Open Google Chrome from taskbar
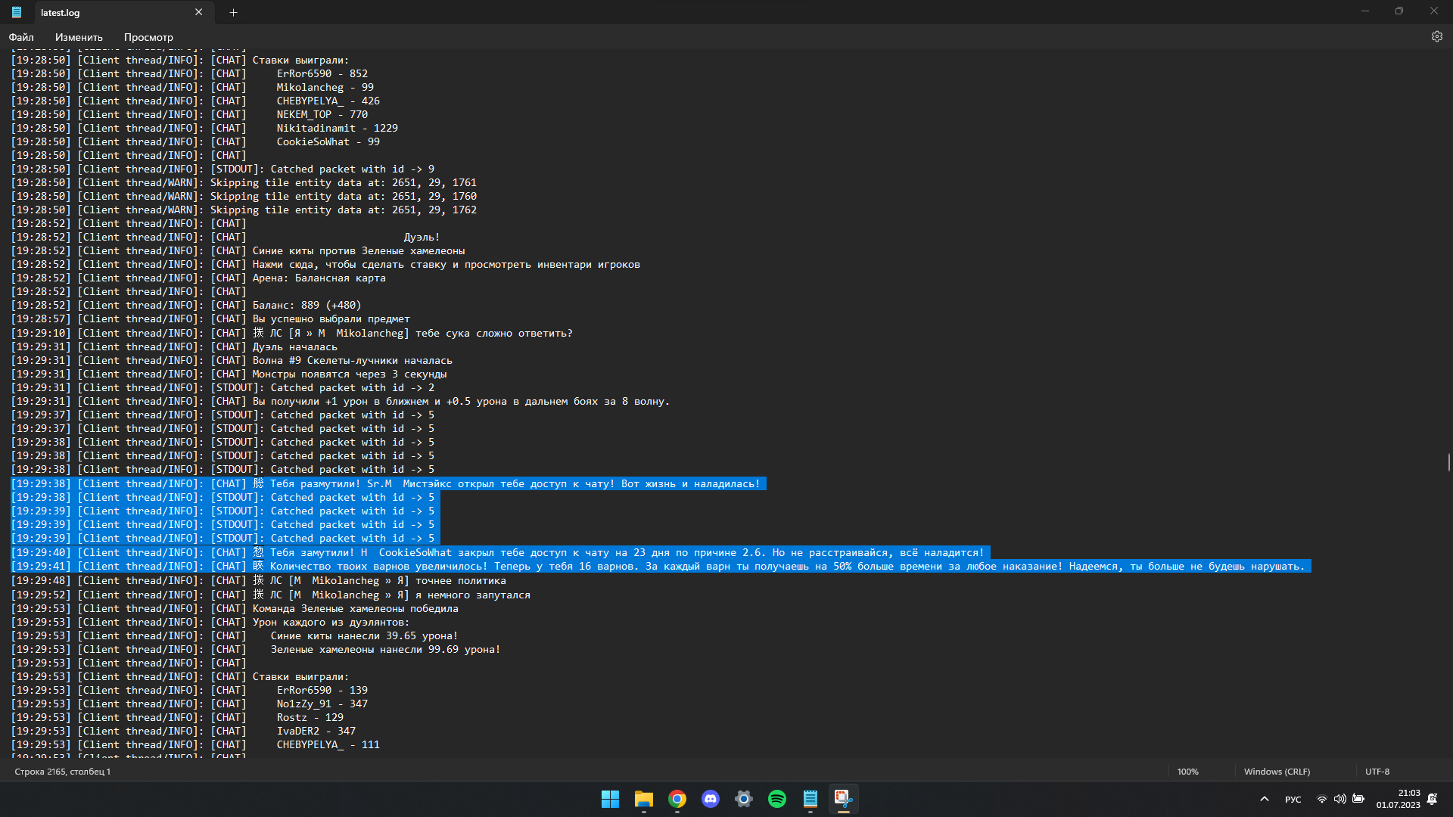Image resolution: width=1453 pixels, height=817 pixels. click(677, 799)
